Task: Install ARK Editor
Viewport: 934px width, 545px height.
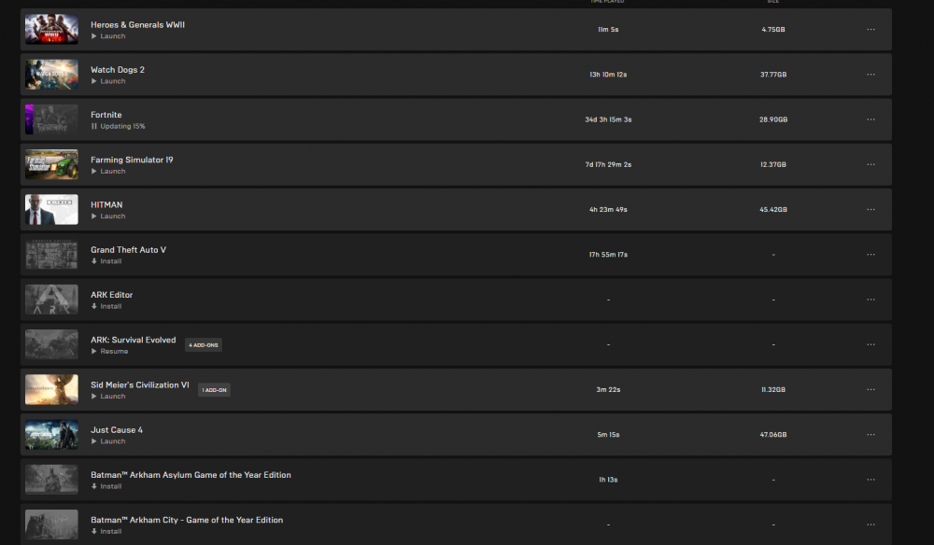Action: point(106,306)
